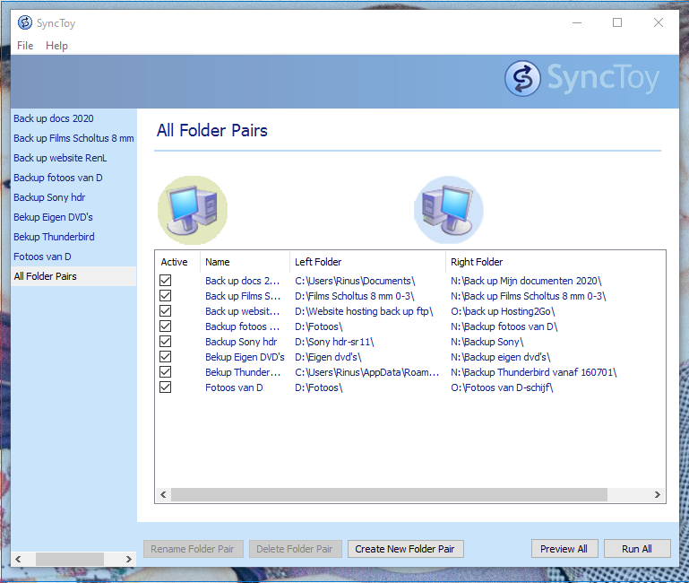Select Backup Sony hdr in sidebar
The height and width of the screenshot is (583, 689).
point(49,197)
